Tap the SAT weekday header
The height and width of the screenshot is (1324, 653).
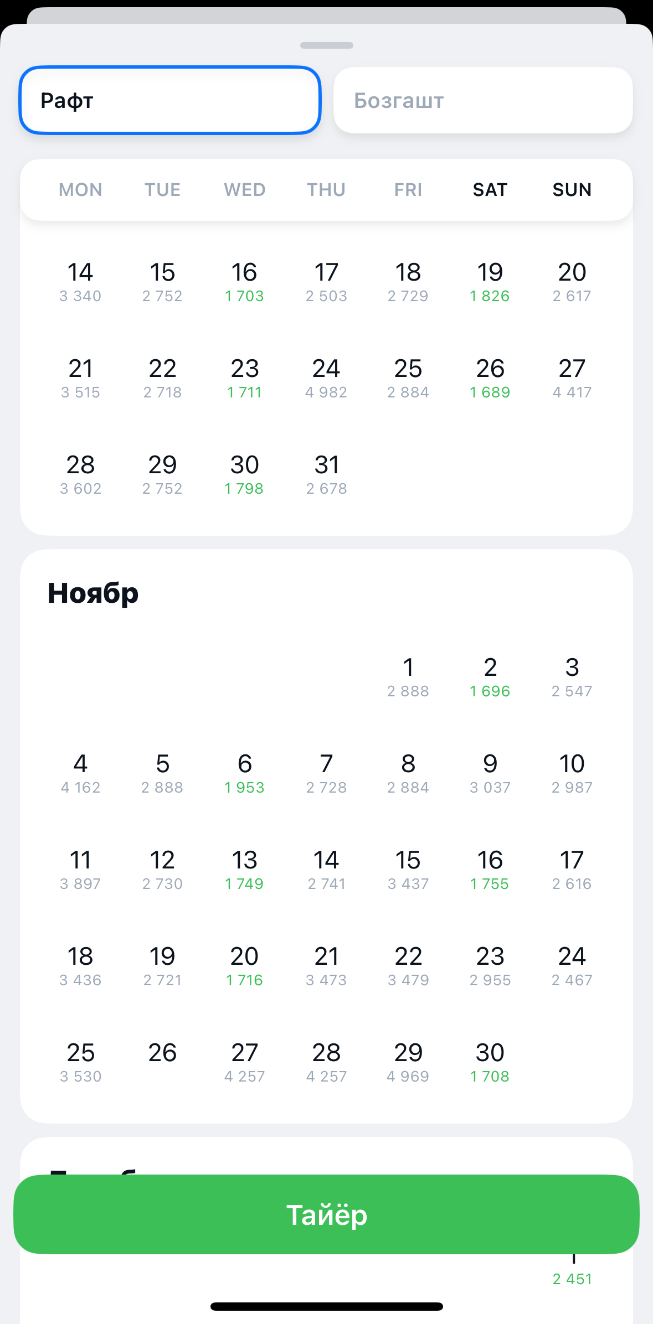tap(490, 190)
